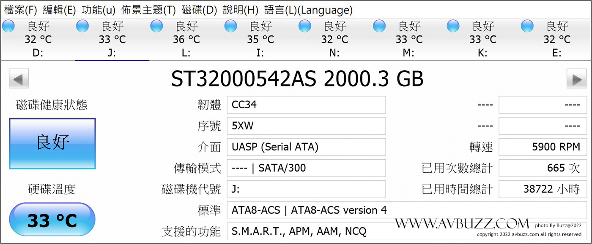This screenshot has width=592, height=244.
Task: Select the D: drive tab
Action: (38, 39)
